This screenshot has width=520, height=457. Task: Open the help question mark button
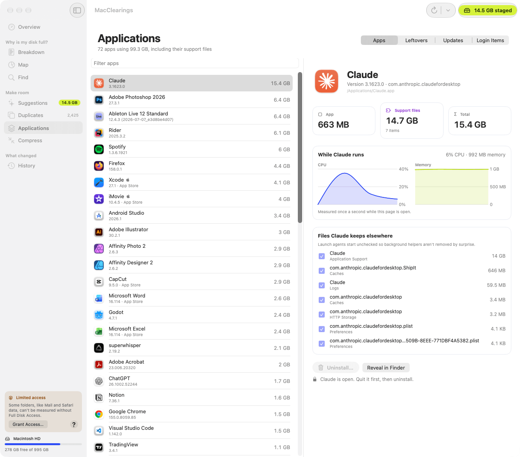(x=74, y=424)
